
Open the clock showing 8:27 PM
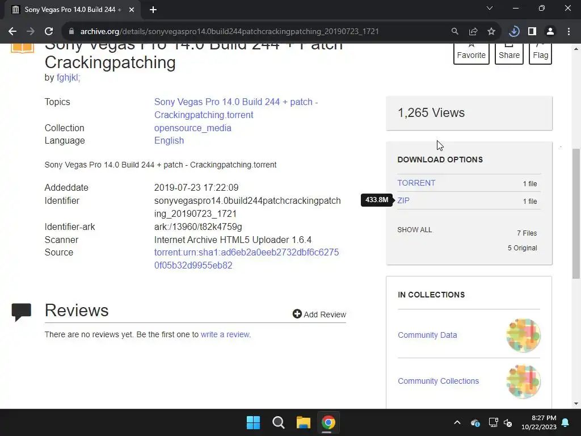tap(539, 422)
